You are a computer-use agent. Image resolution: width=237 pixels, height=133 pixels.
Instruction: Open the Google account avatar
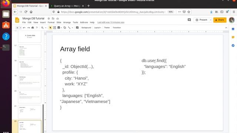(232, 20)
